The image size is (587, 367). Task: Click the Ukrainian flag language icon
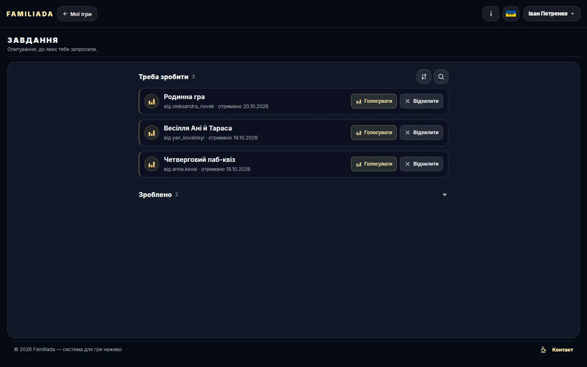(x=511, y=14)
